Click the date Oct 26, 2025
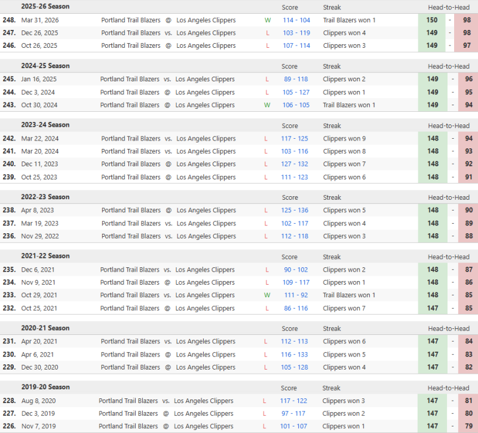 point(39,46)
